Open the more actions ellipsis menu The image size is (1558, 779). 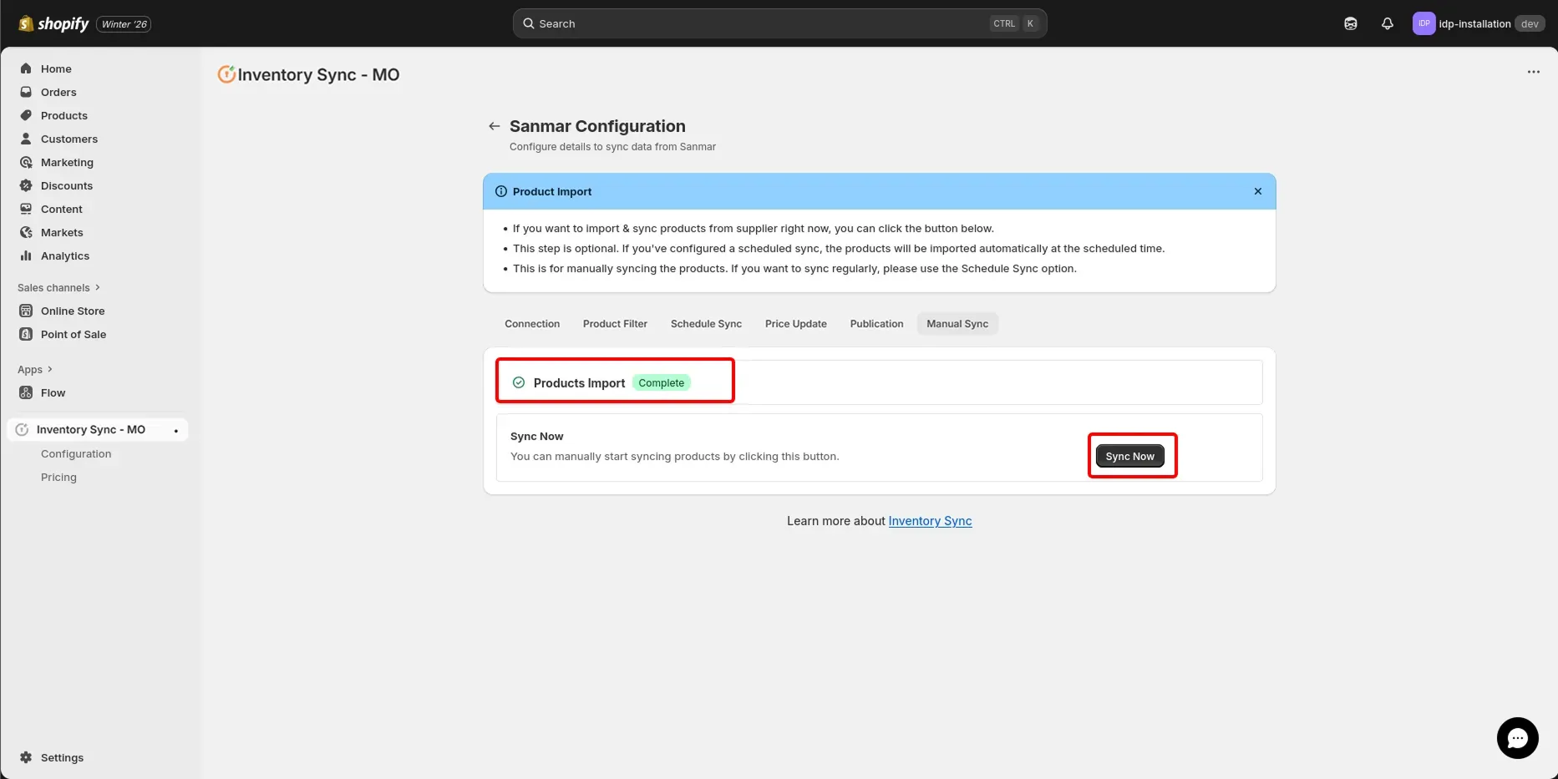1534,72
